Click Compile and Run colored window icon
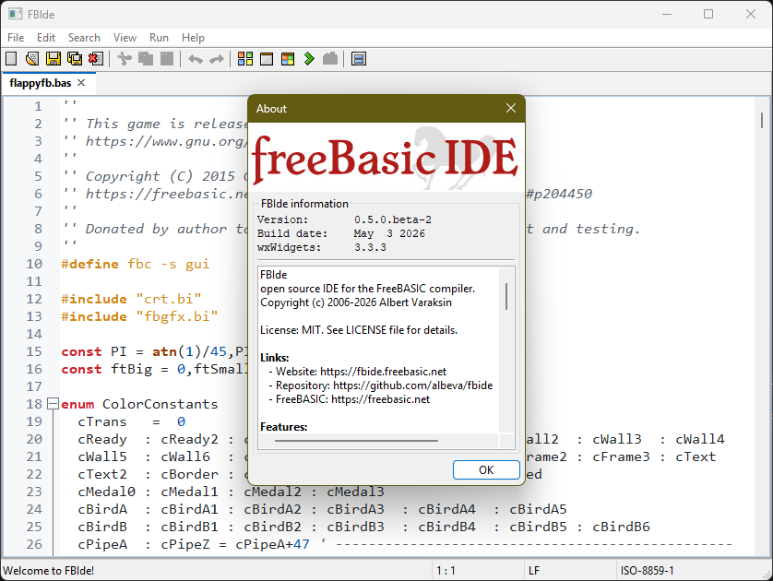This screenshot has height=581, width=773. point(288,59)
